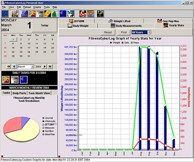
Task: Click the dark blue first toolbar icon
Action: click(x=5, y=14)
